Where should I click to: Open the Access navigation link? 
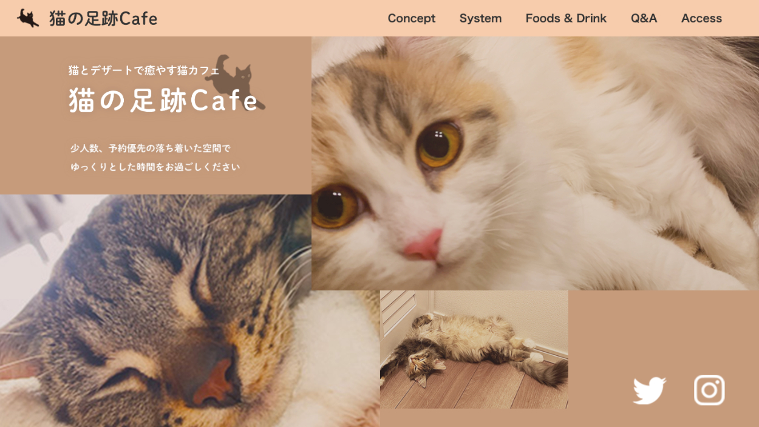(701, 18)
